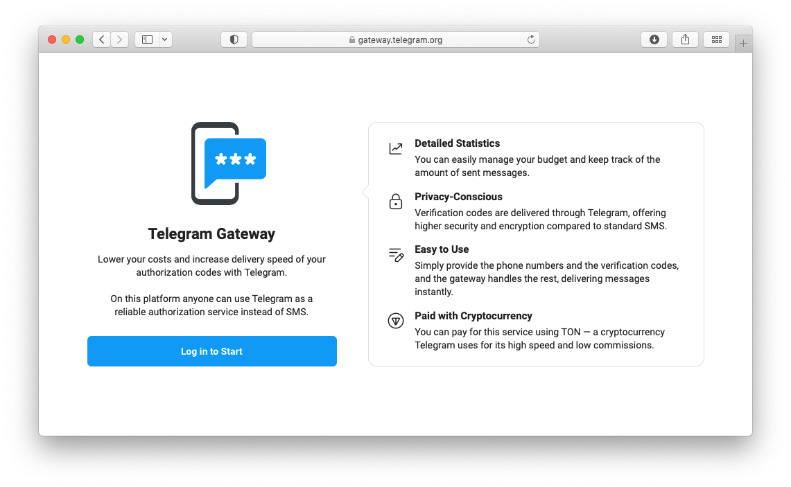791x487 pixels.
Task: Click the lock icon in the address bar
Action: tap(352, 39)
